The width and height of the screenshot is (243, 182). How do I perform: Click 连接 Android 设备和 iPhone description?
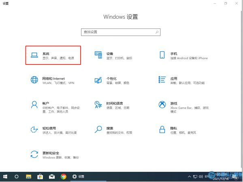click(x=189, y=58)
